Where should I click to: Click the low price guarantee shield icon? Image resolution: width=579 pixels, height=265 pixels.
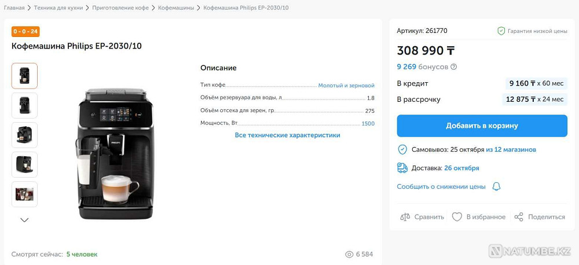501,31
